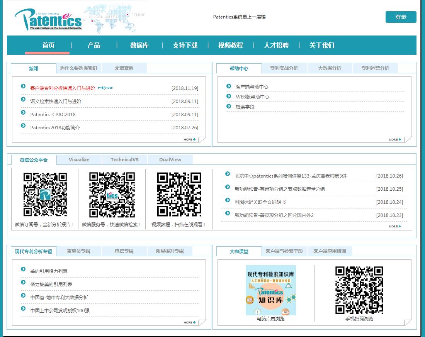Switch to the TechnicalVS tab
The height and width of the screenshot is (337, 425).
coord(124,159)
